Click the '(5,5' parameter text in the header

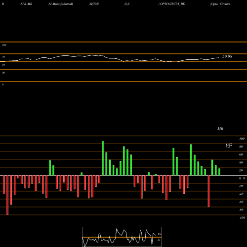coord(127,4)
